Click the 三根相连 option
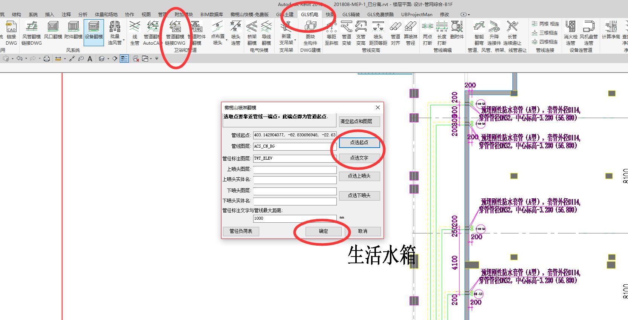628x320 pixels. click(x=545, y=33)
